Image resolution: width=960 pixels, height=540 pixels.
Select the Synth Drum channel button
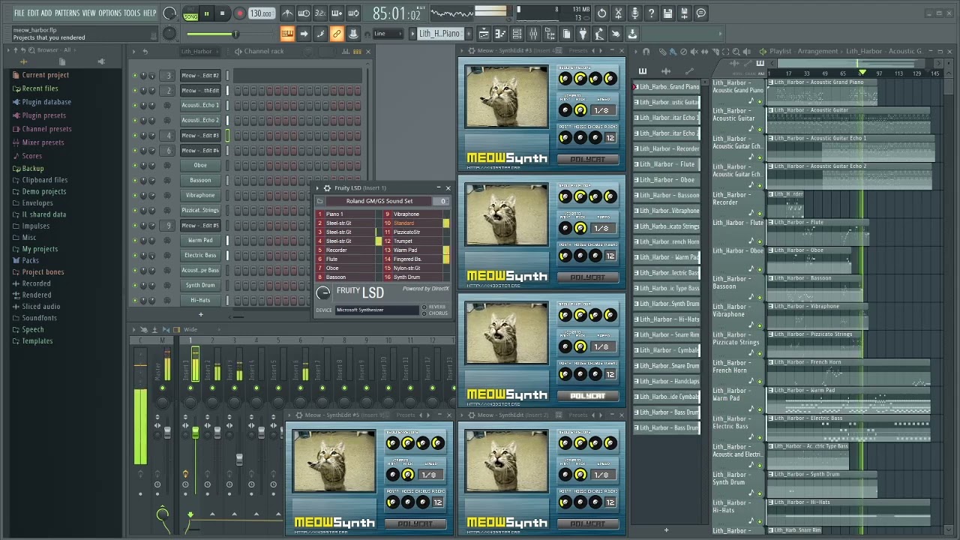(200, 286)
